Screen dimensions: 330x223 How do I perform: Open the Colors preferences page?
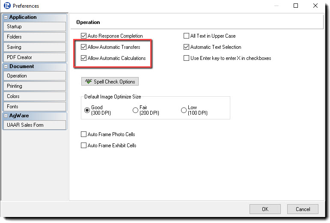pos(34,96)
